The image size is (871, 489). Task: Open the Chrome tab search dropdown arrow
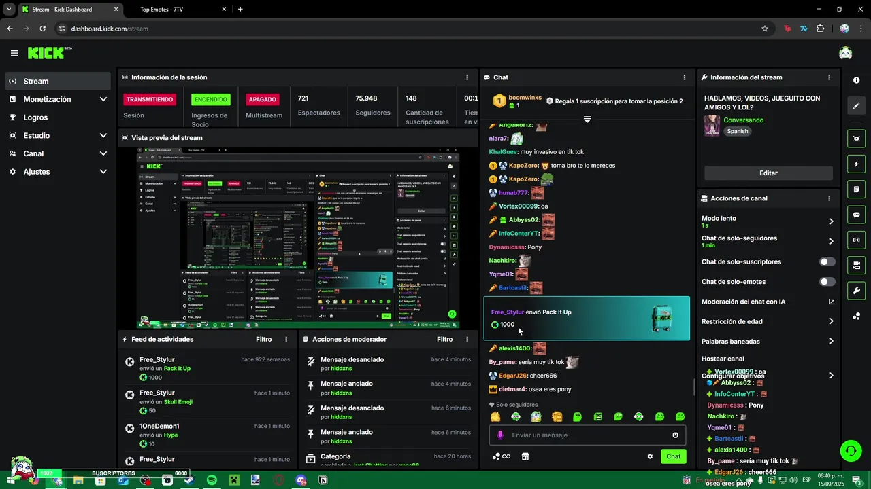click(x=9, y=9)
